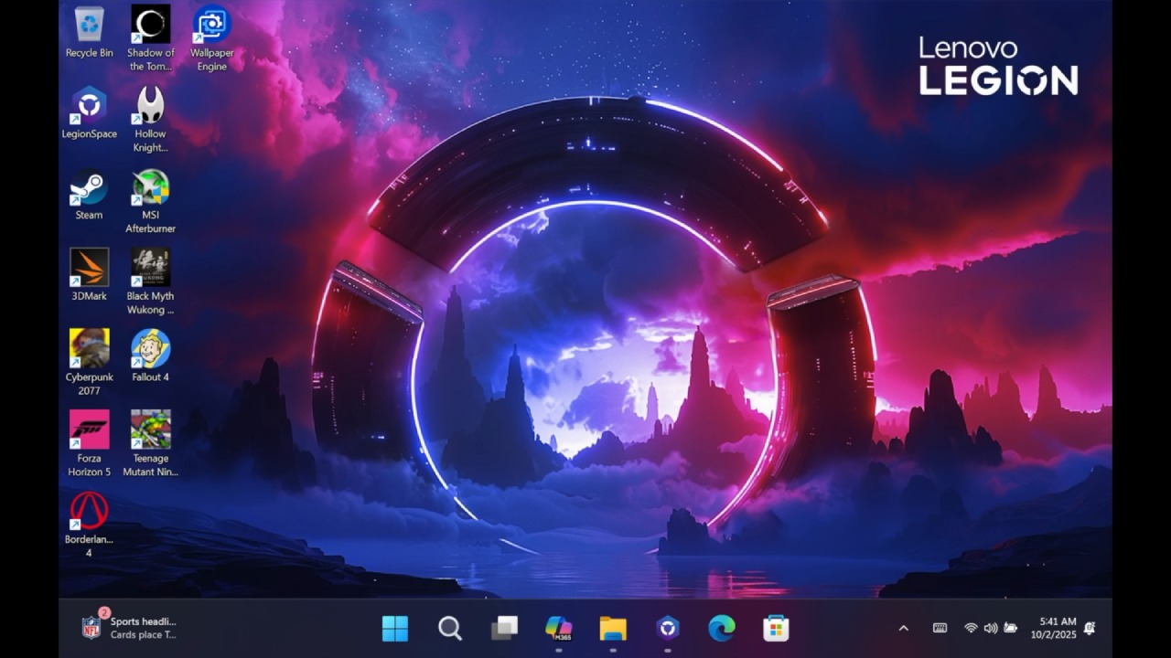Open Wi-Fi network tray icon
1171x658 pixels.
coord(971,628)
